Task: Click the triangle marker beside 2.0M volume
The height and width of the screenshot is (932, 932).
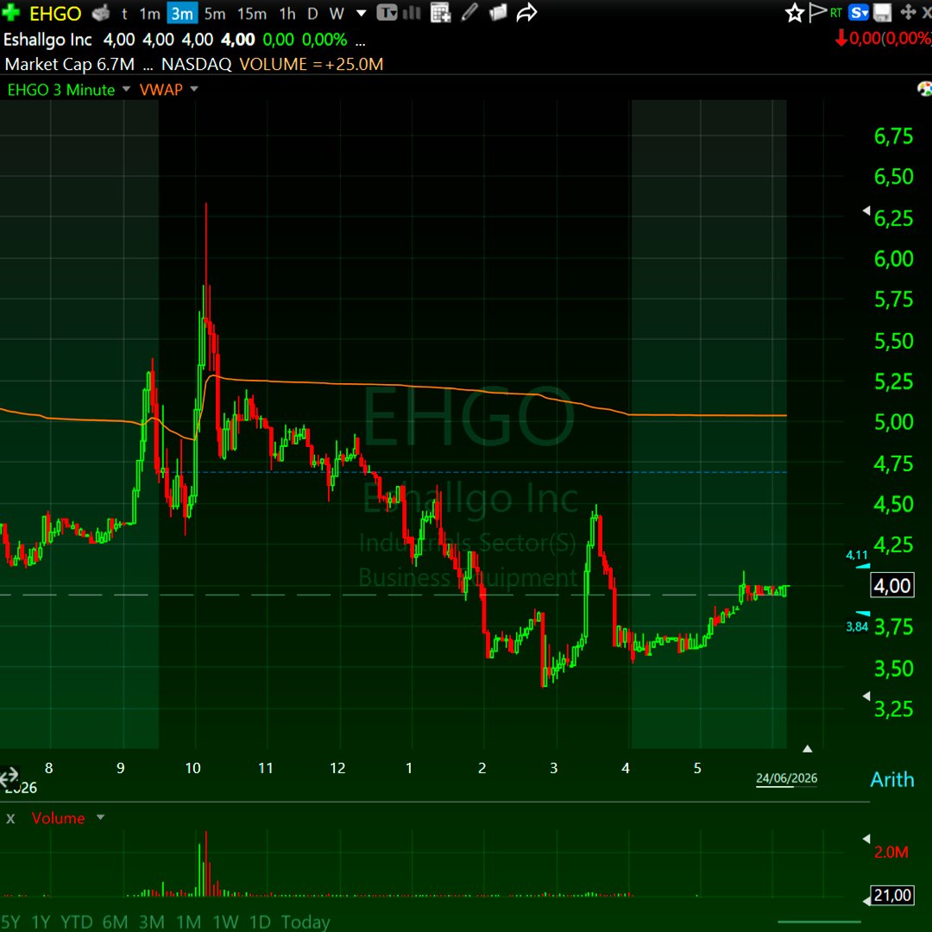Action: (x=866, y=839)
